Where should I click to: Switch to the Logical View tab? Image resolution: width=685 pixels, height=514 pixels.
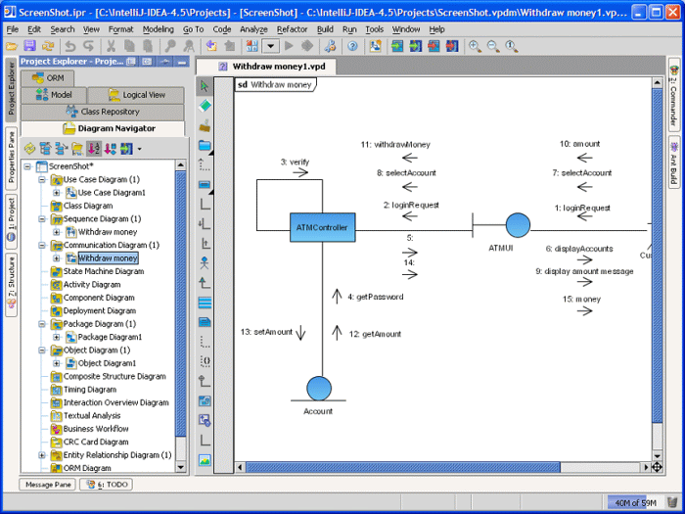(x=136, y=95)
